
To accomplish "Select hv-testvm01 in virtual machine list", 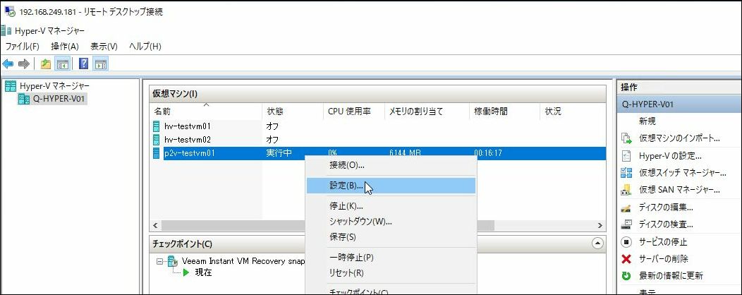I will click(x=187, y=126).
